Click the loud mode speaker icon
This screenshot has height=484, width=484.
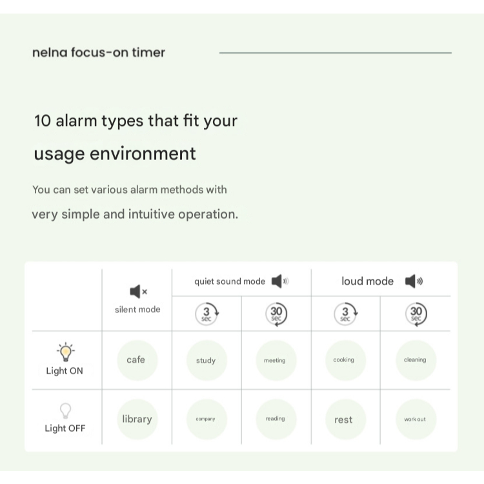413,281
